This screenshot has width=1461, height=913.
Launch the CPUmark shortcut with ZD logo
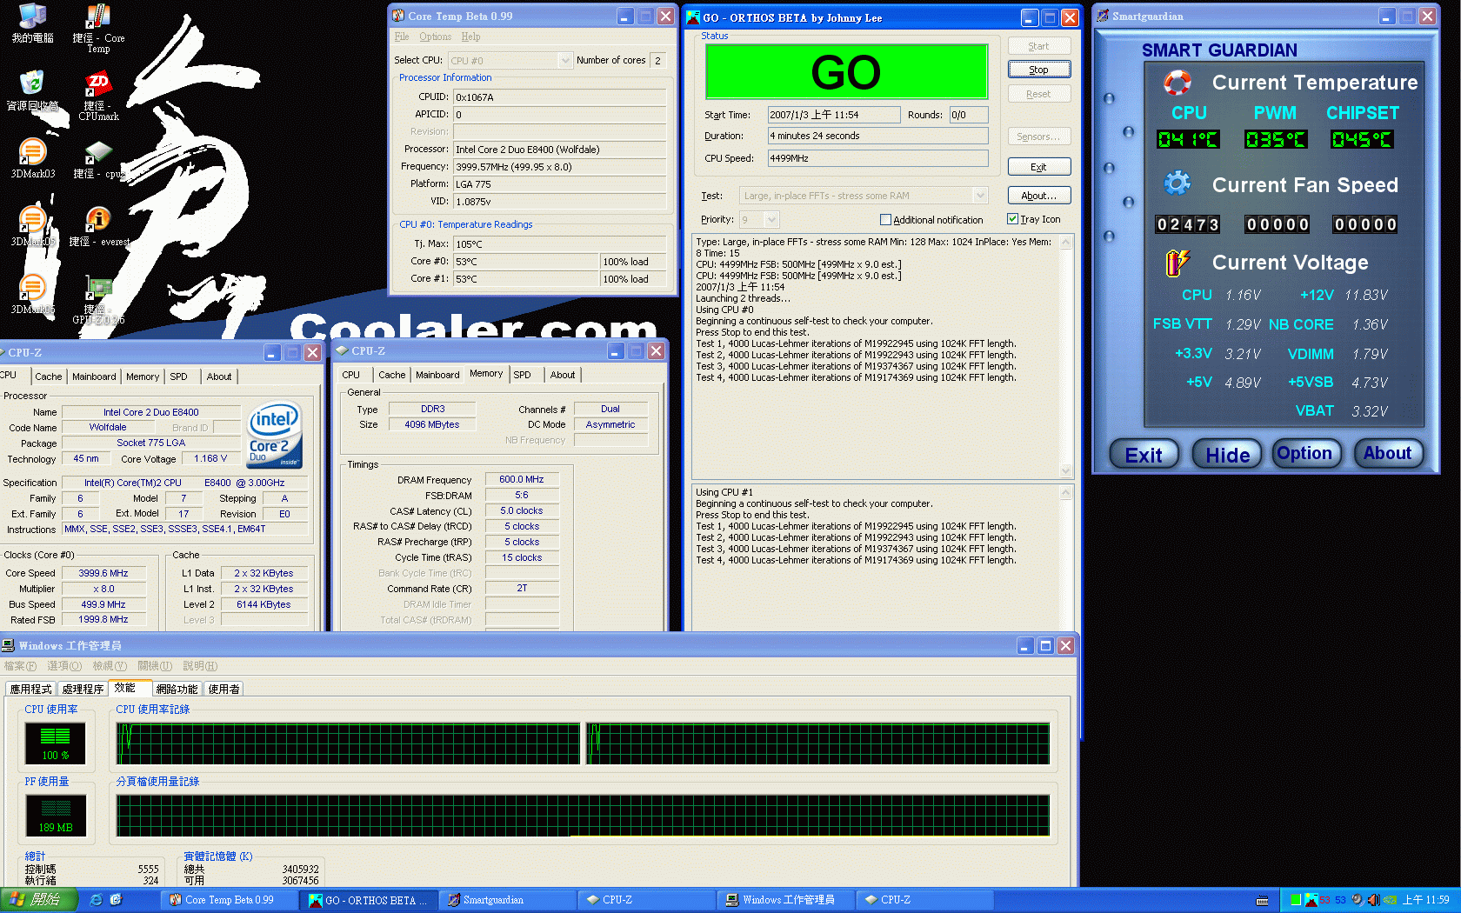[98, 96]
